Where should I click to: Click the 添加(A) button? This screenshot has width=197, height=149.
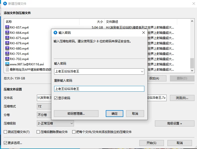(157, 78)
